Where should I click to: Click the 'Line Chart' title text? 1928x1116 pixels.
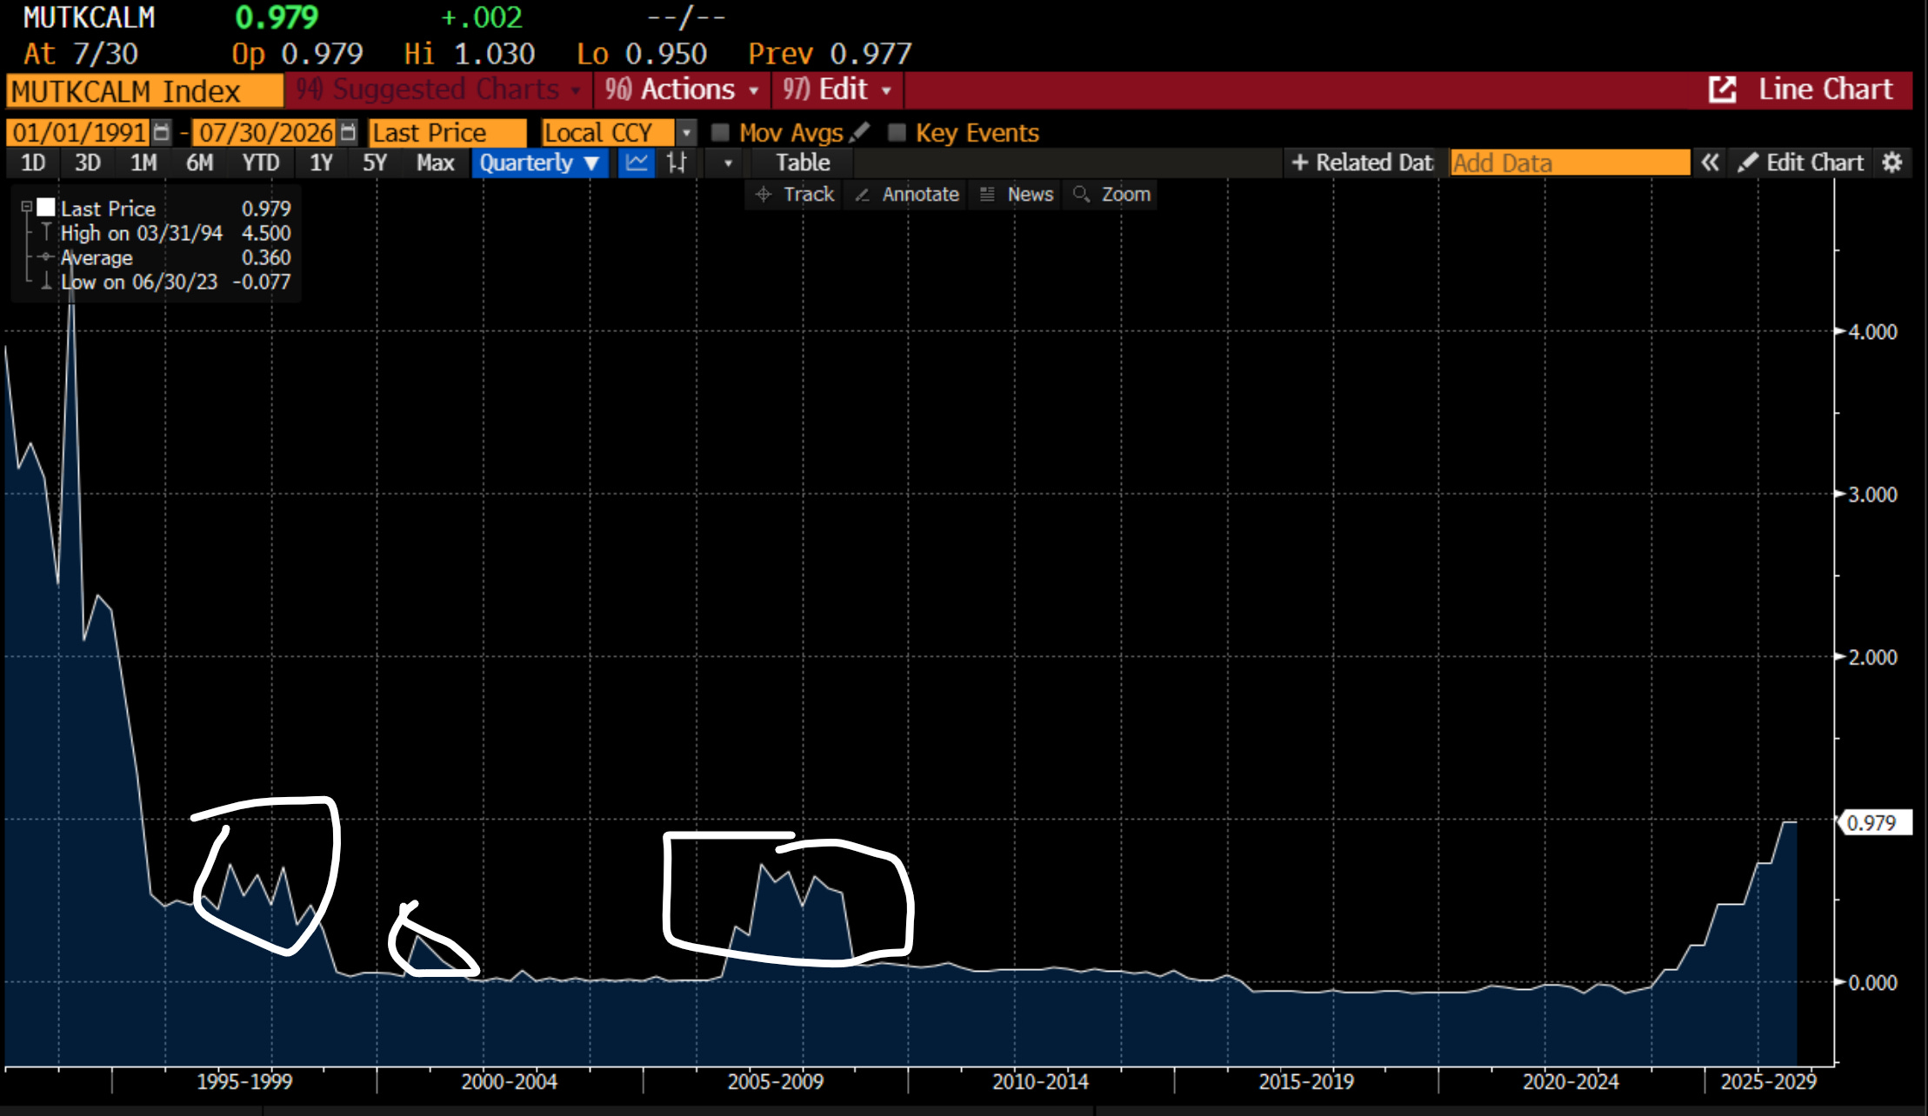[x=1825, y=90]
